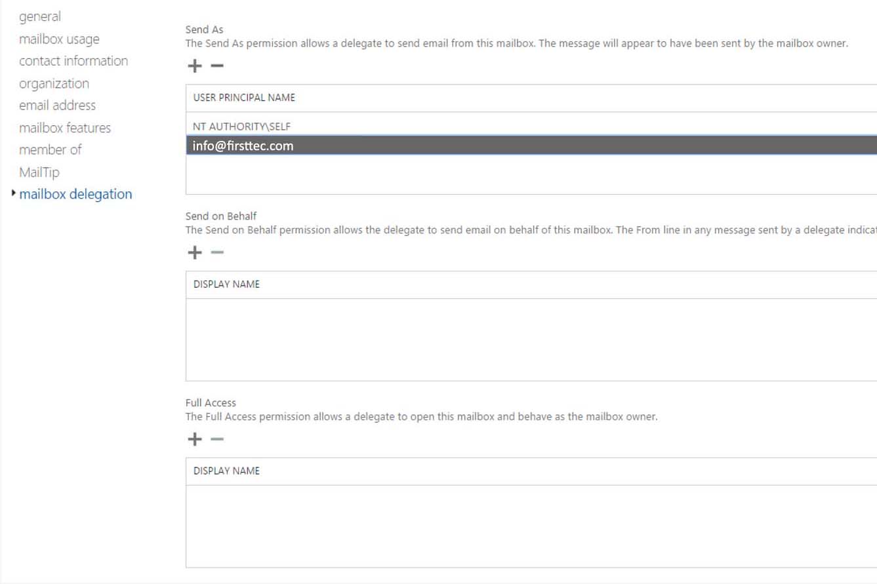Remove selected Send As delegate
This screenshot has width=877, height=584.
pyautogui.click(x=217, y=66)
